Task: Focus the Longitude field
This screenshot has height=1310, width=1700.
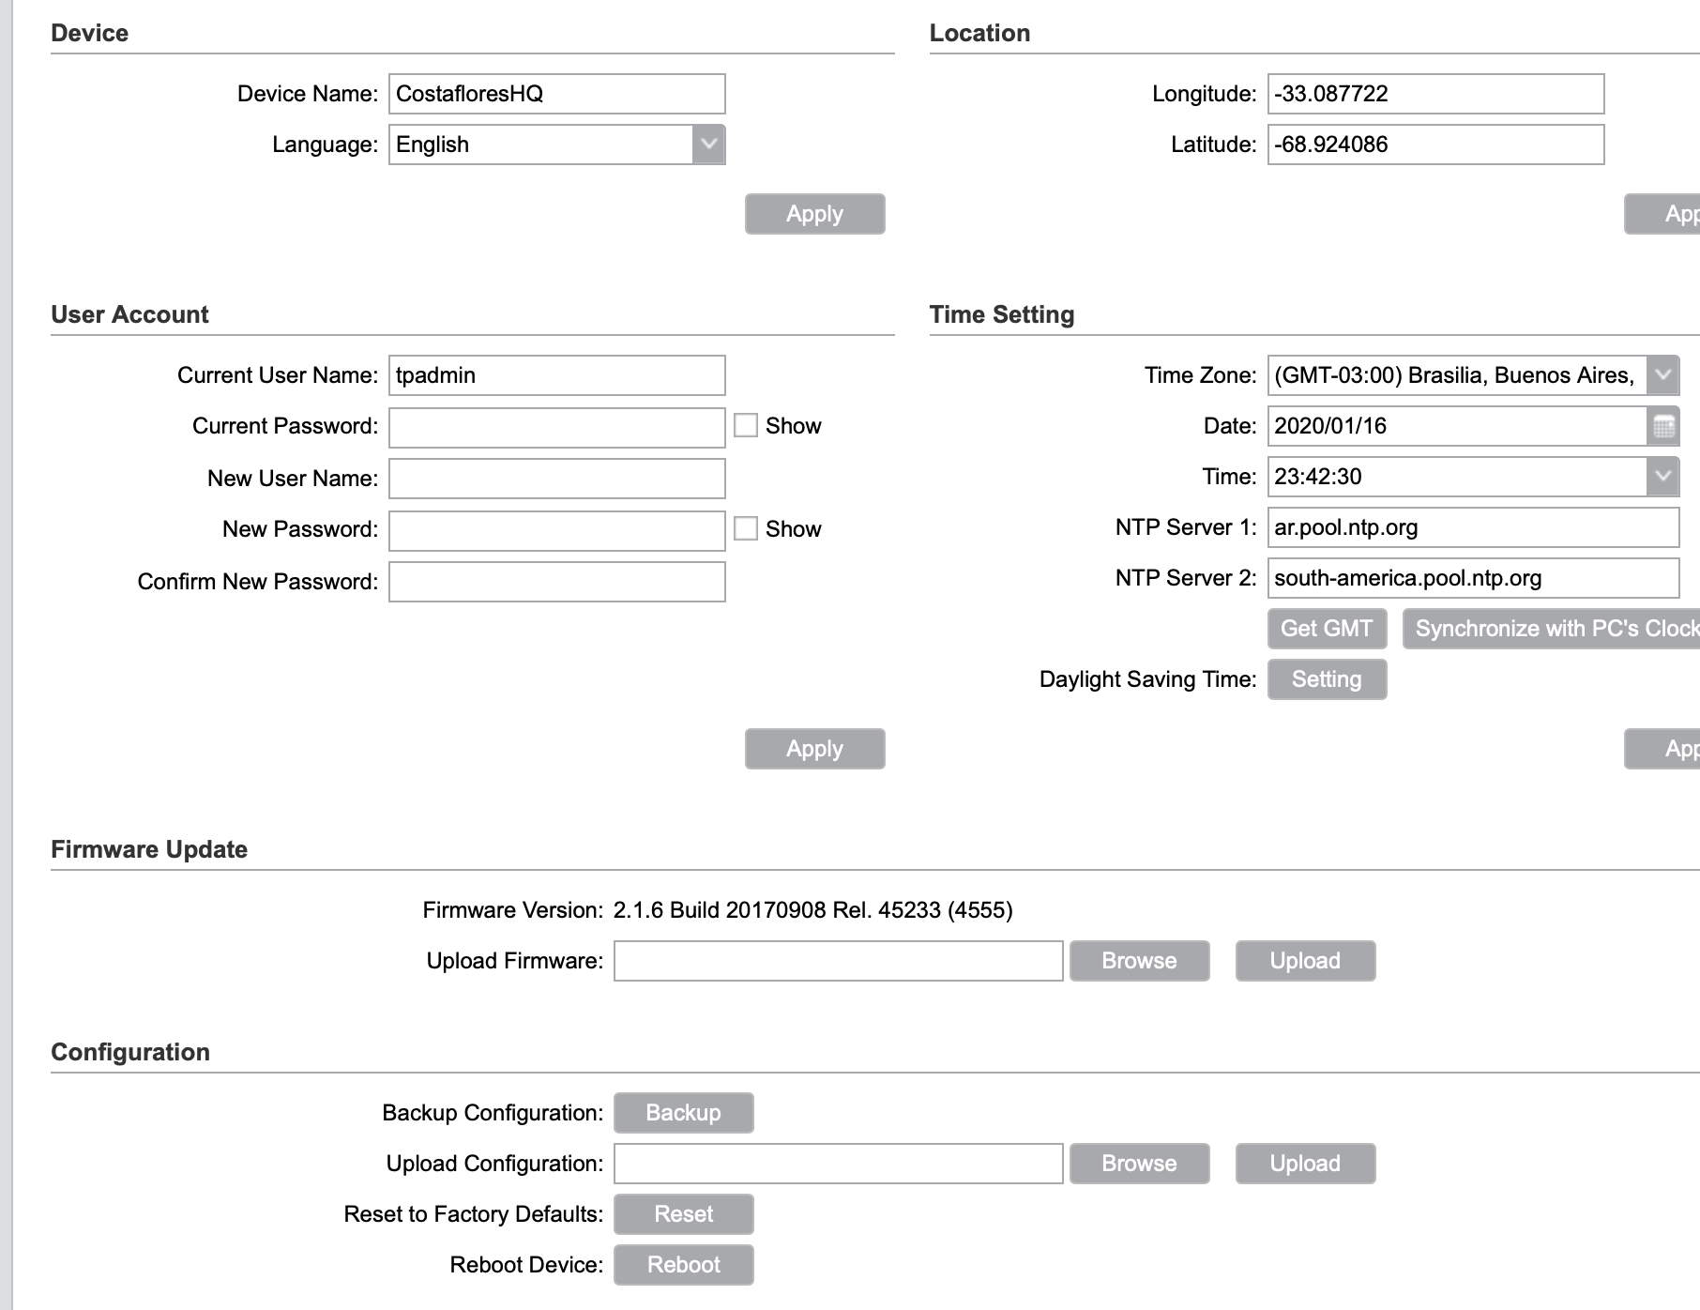Action: 1436,94
